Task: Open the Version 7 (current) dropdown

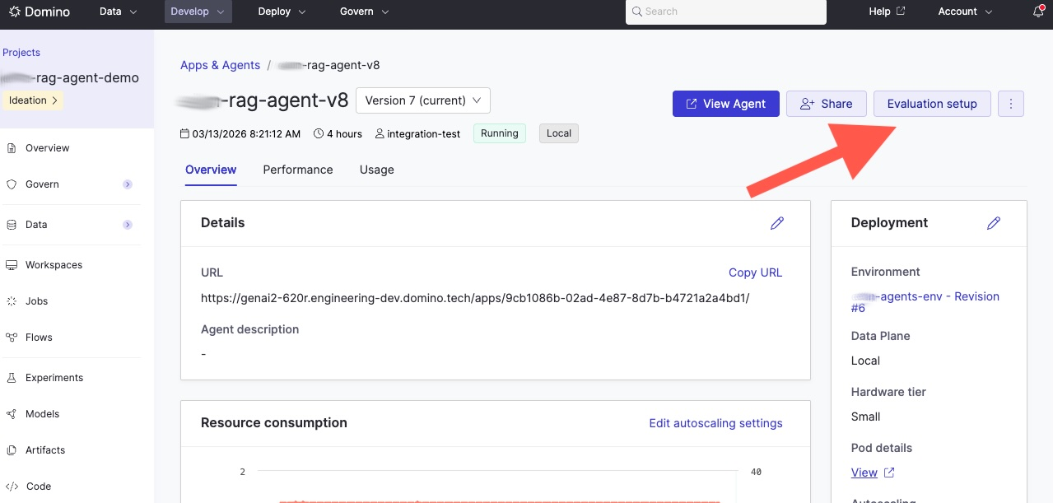Action: pos(423,100)
